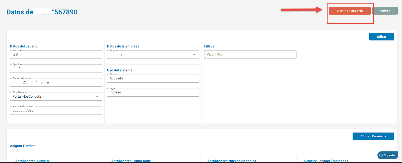The image size is (402, 163).
Task: Click the Datos del usuario heading
Action: click(24, 46)
